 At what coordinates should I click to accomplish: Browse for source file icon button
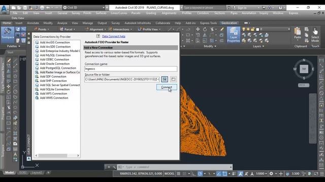165,79
